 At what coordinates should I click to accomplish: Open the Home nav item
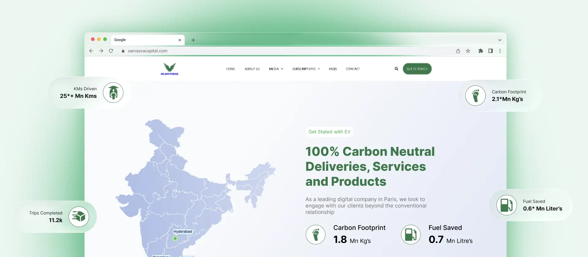tap(231, 69)
